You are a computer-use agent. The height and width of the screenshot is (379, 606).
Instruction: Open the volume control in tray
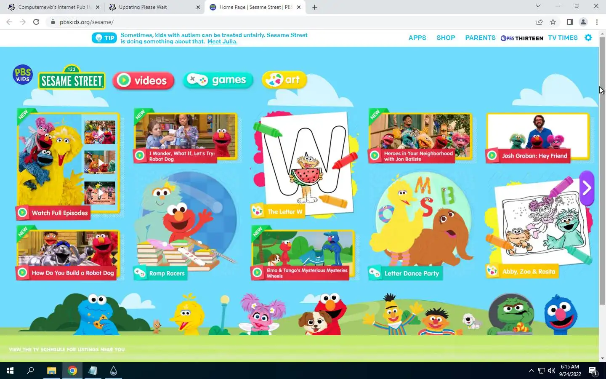click(x=552, y=371)
